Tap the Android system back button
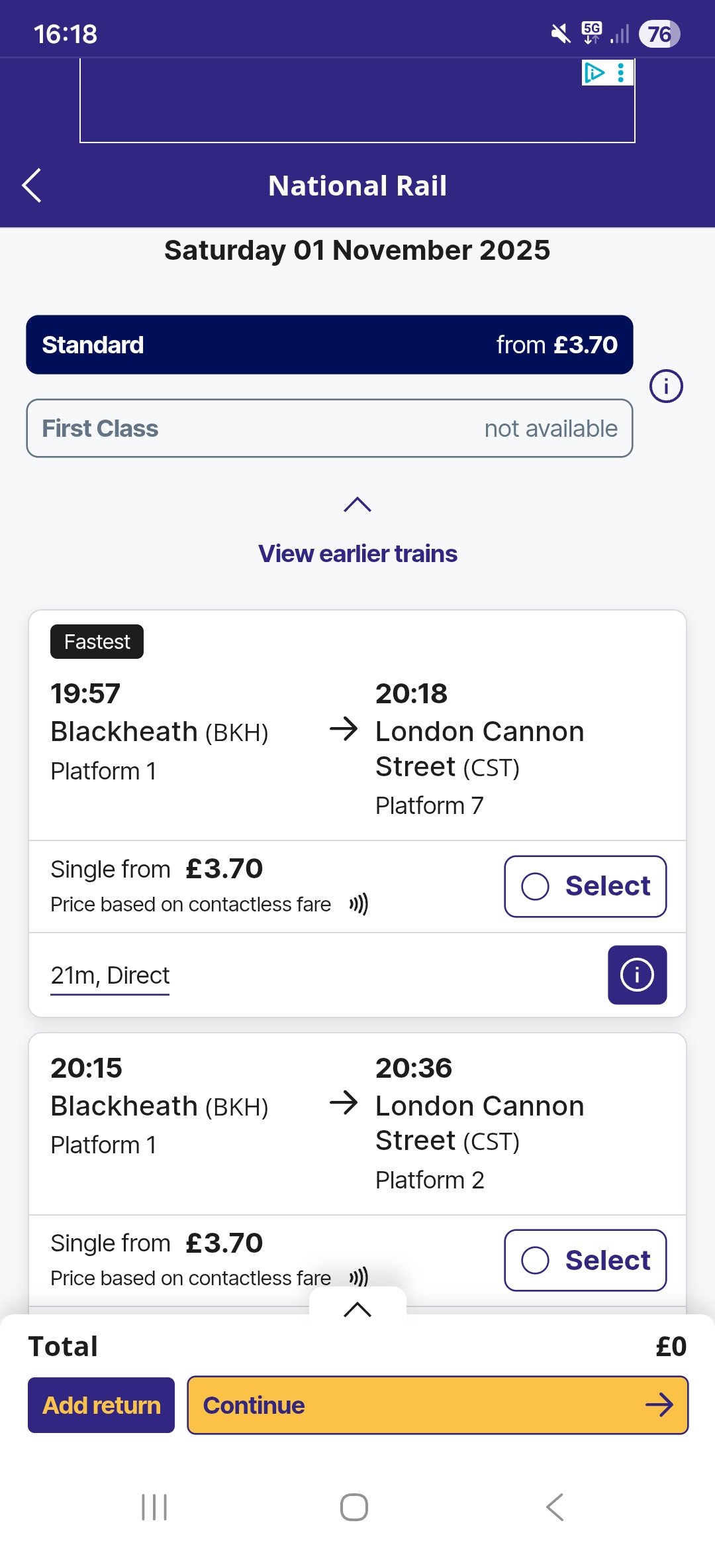This screenshot has height=1551, width=715. click(x=555, y=1507)
